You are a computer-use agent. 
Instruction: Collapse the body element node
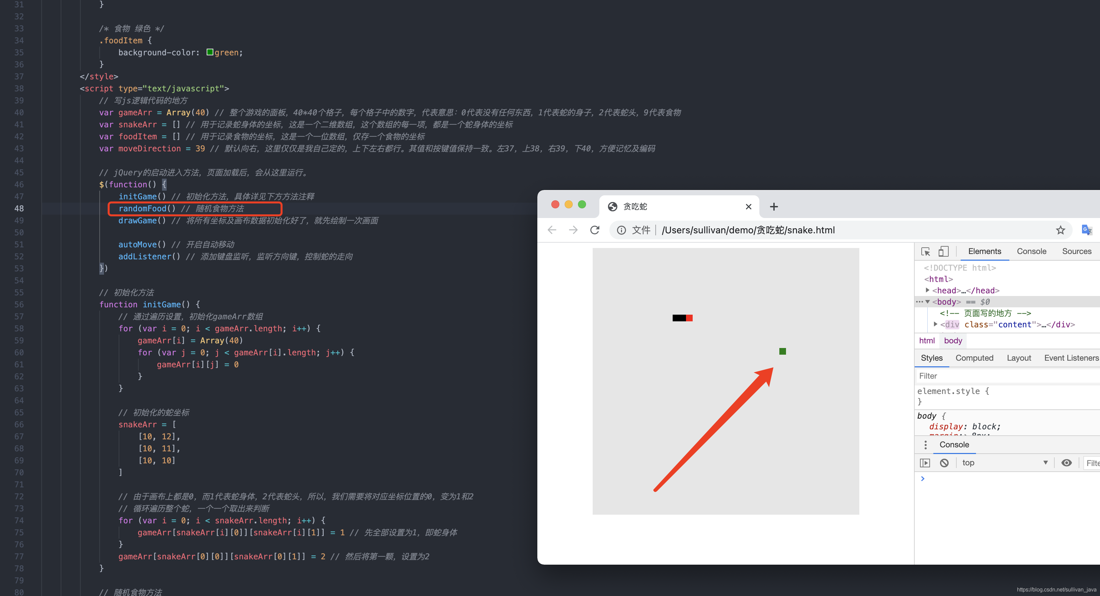coord(927,302)
